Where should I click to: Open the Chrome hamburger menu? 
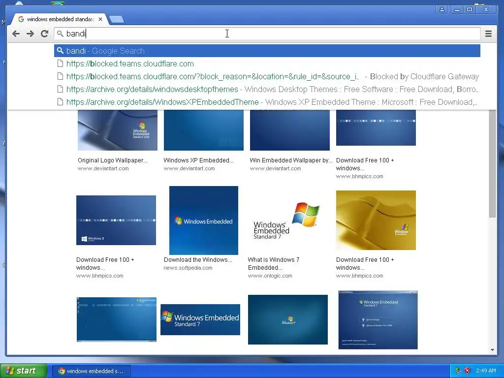click(488, 33)
